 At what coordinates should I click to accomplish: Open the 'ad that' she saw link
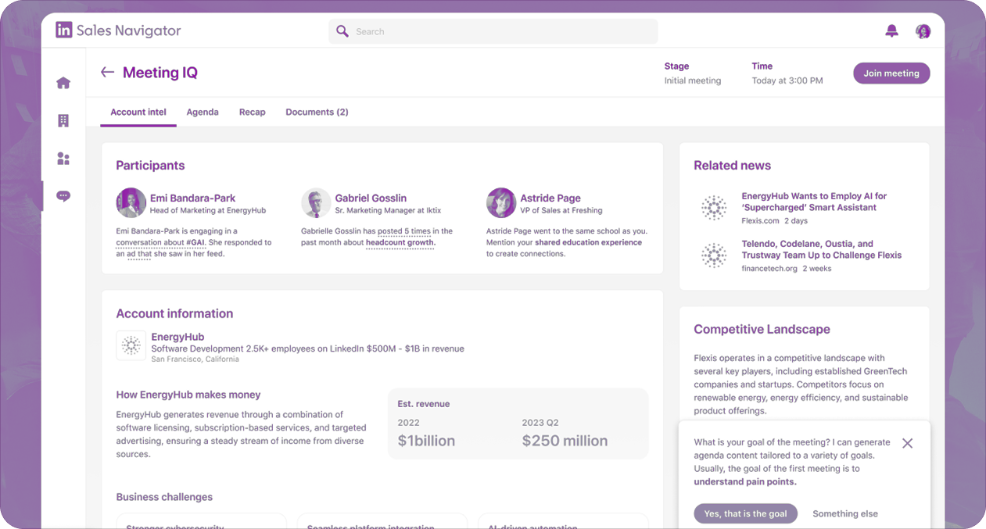[x=138, y=254]
